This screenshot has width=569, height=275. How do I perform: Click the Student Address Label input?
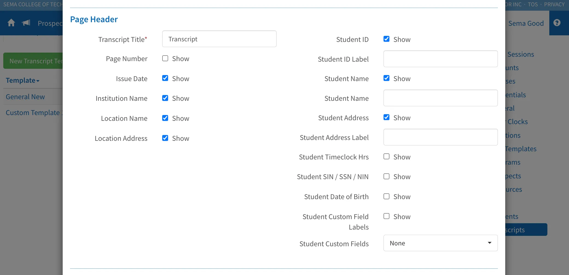click(x=440, y=137)
